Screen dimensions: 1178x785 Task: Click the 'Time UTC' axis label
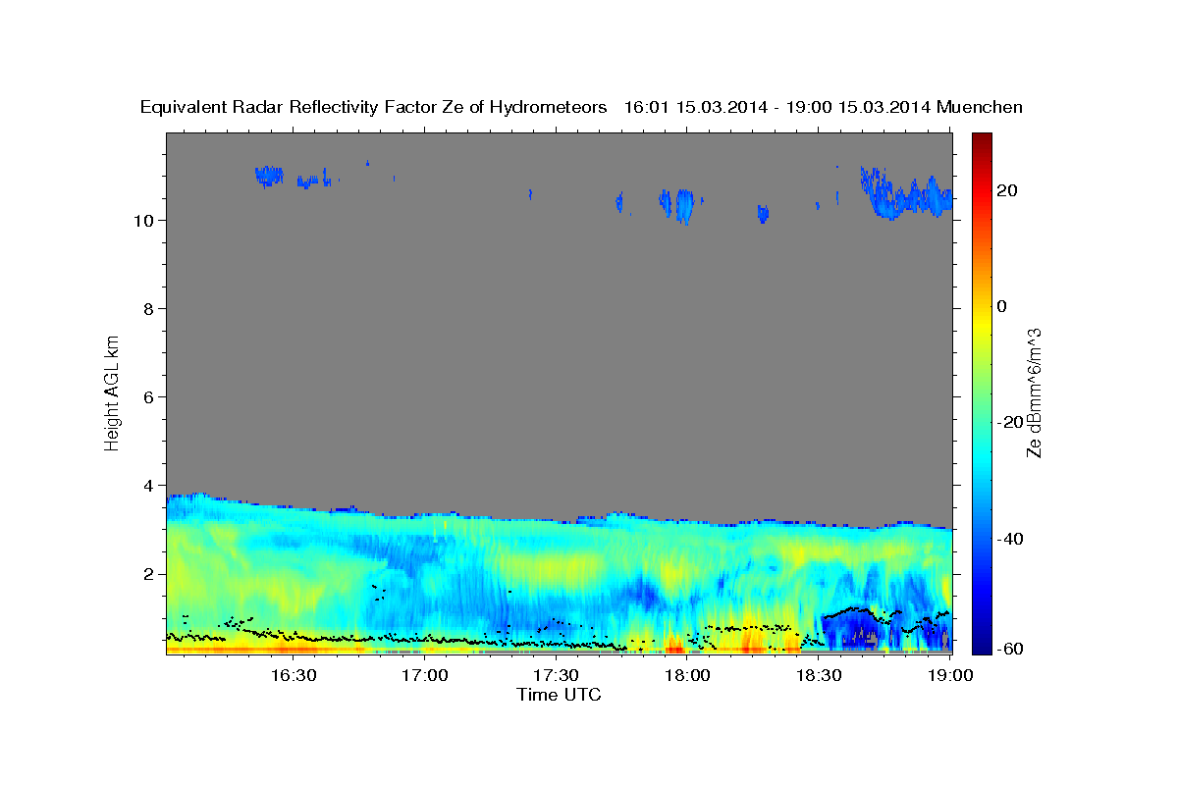coord(559,694)
